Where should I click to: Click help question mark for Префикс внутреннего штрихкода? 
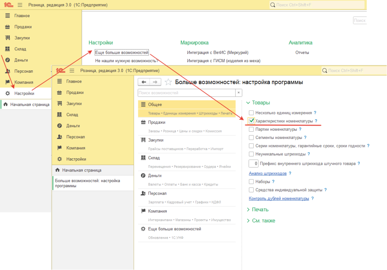click(359, 164)
